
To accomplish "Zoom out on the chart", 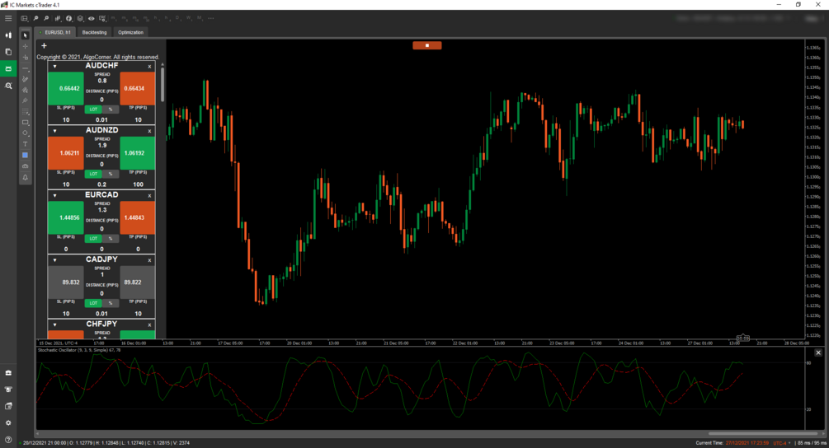I will pyautogui.click(x=46, y=18).
